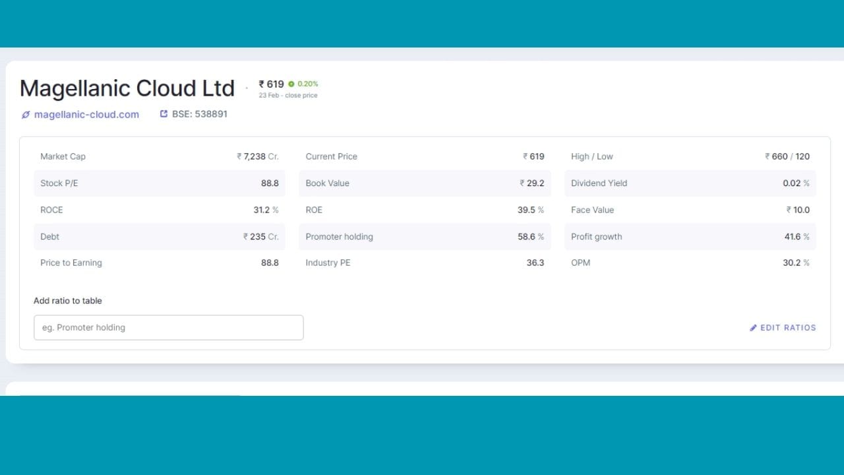844x475 pixels.
Task: Click the link icon beside magellanic-cloud.com
Action: click(x=26, y=115)
